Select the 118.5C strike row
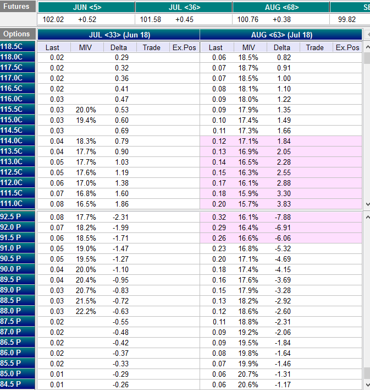Screen dimensions: 370x390 (18, 46)
